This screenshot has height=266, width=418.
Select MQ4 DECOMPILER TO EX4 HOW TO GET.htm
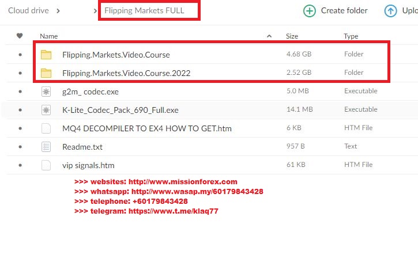pyautogui.click(x=147, y=128)
